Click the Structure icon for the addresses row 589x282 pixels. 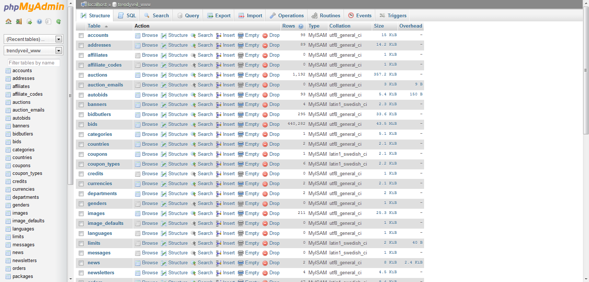(x=164, y=45)
